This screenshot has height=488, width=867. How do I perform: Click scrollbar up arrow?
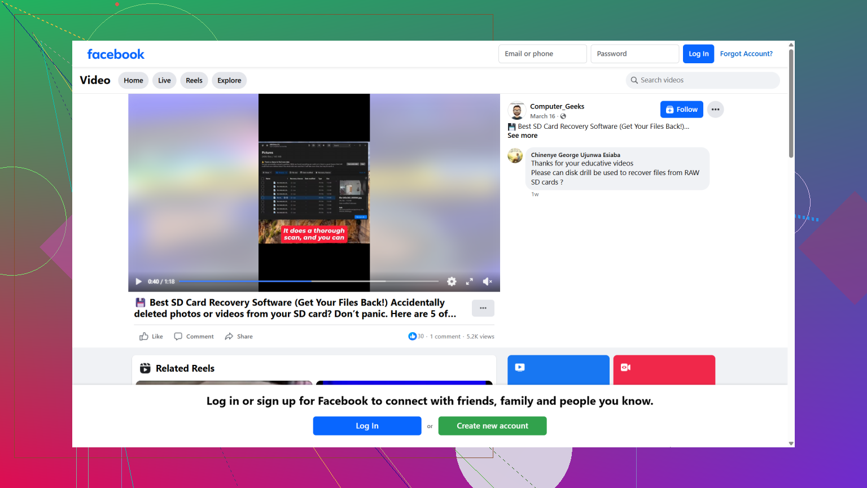point(791,45)
